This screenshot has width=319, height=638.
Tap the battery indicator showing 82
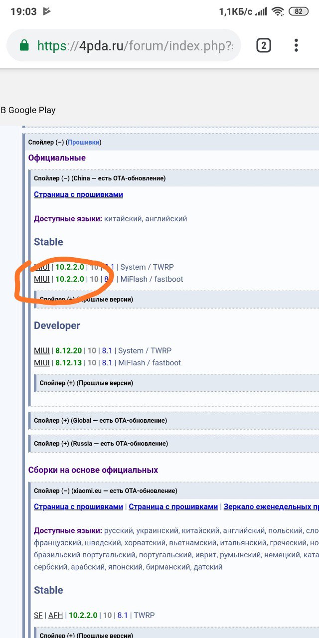pos(298,11)
